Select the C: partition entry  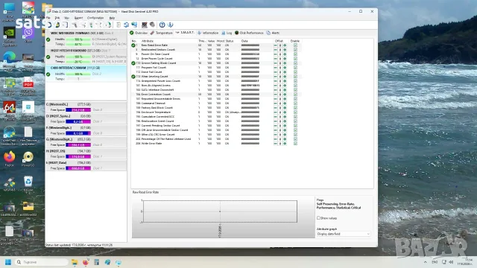pyautogui.click(x=86, y=107)
